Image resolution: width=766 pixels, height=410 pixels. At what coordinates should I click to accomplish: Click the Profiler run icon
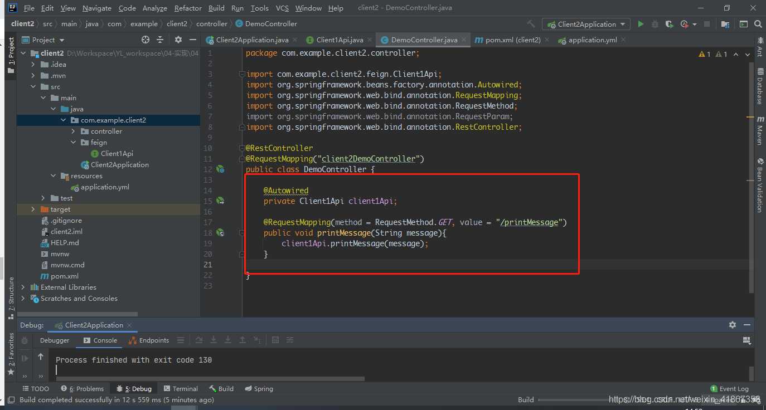(x=685, y=24)
